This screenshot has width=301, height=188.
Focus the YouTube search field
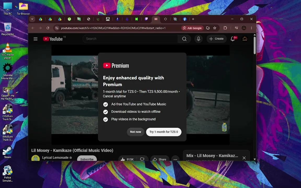pos(130,39)
